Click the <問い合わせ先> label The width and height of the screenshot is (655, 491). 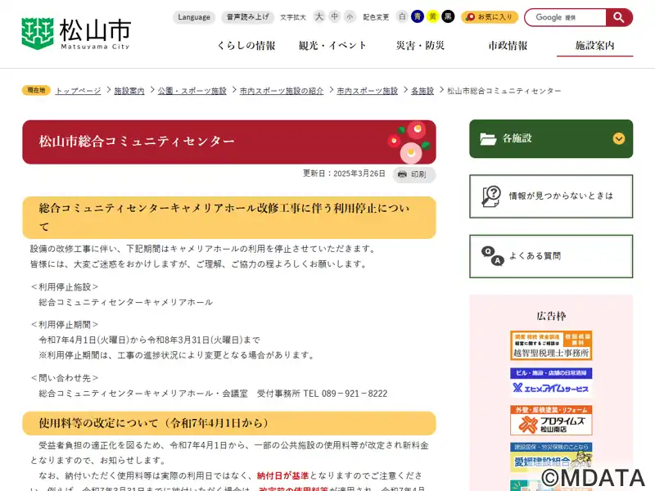(65, 378)
